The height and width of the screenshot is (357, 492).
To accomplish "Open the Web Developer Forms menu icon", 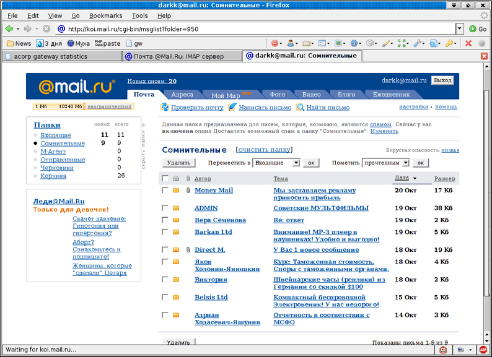I will [x=322, y=43].
